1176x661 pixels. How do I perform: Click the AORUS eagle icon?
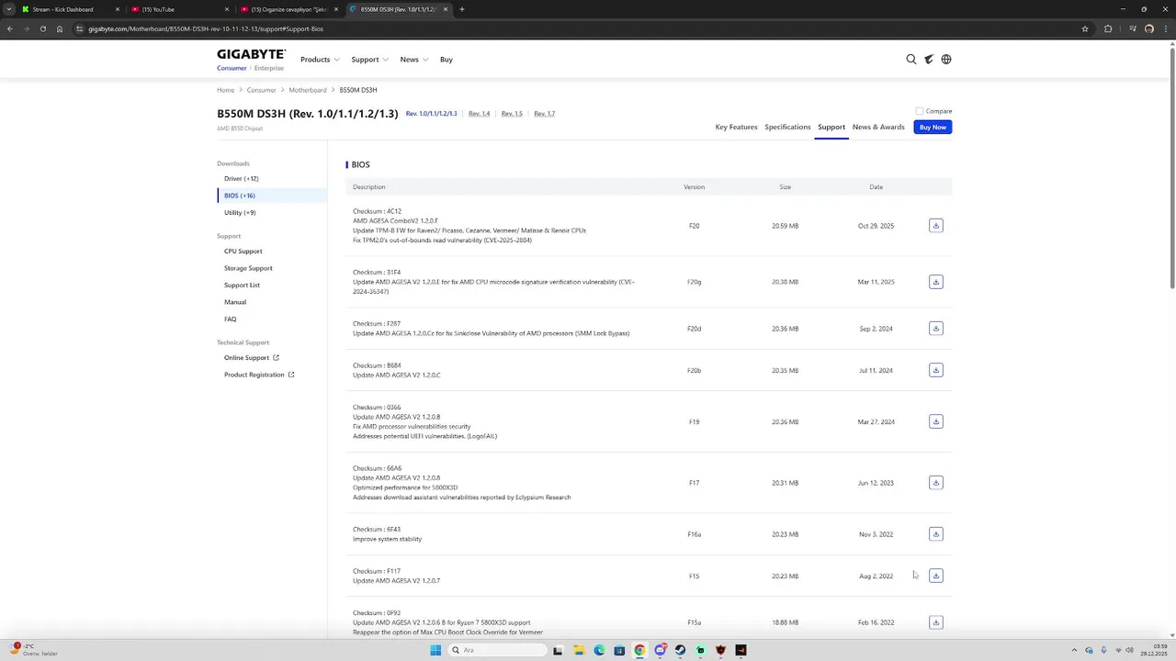click(x=929, y=59)
